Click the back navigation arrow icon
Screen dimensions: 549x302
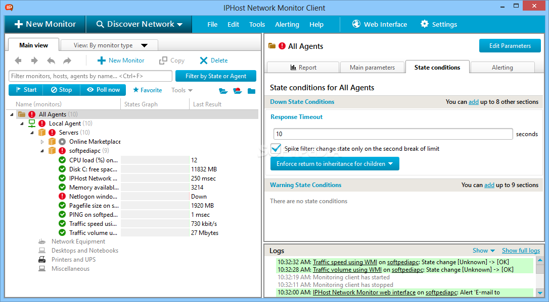[x=18, y=61]
